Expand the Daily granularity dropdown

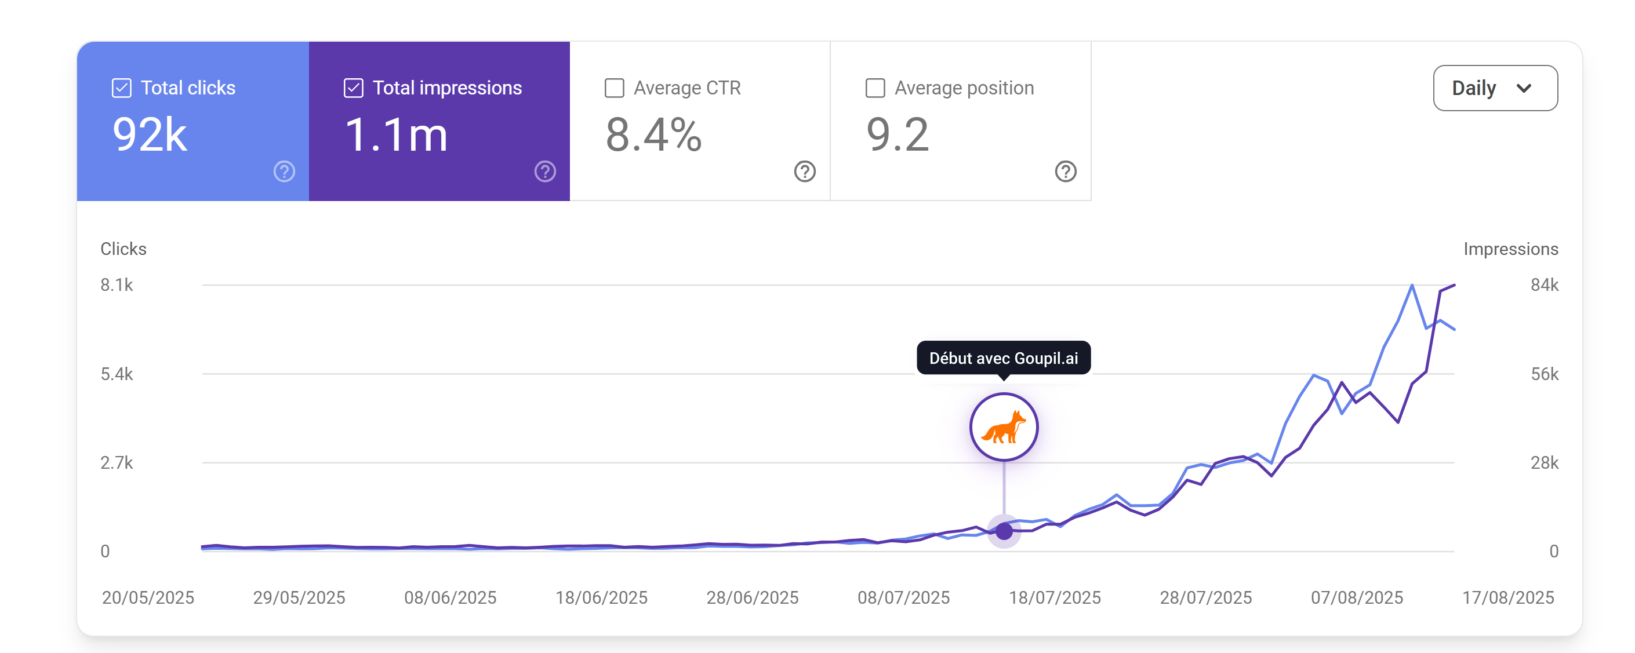coord(1495,88)
